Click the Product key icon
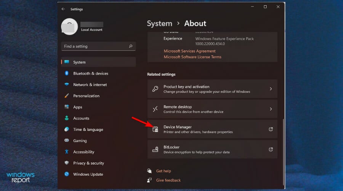Image resolution: width=343 pixels, height=191 pixels. click(x=155, y=89)
